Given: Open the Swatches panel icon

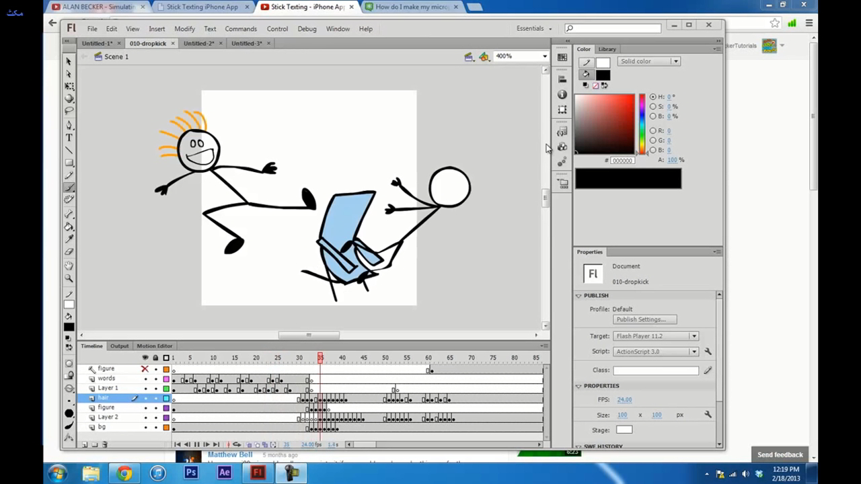Looking at the screenshot, I should pos(562,58).
